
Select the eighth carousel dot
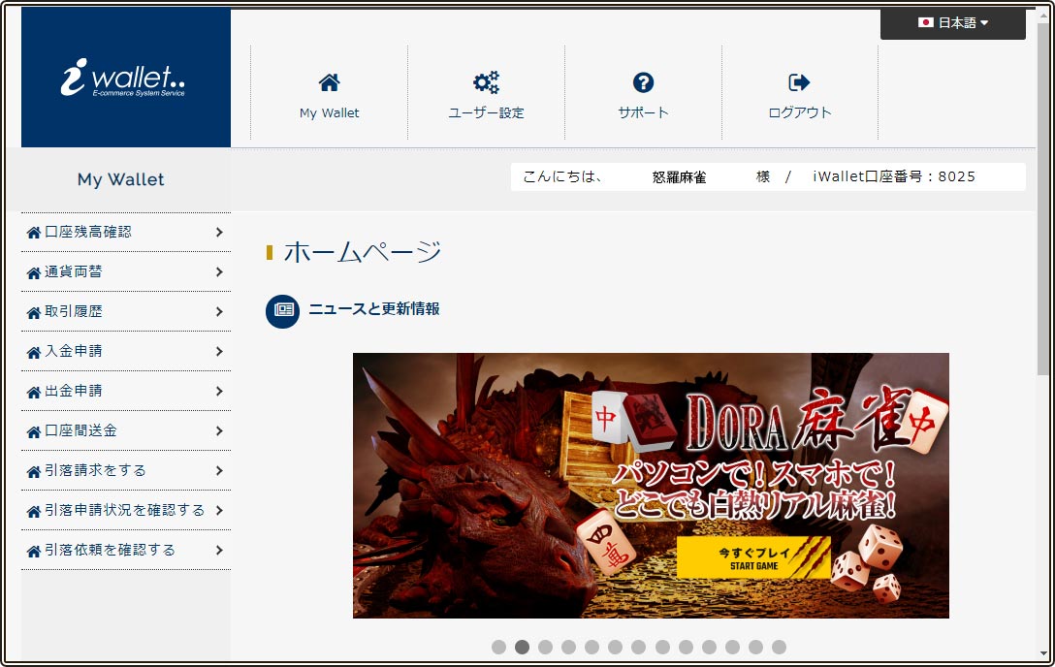[x=662, y=647]
